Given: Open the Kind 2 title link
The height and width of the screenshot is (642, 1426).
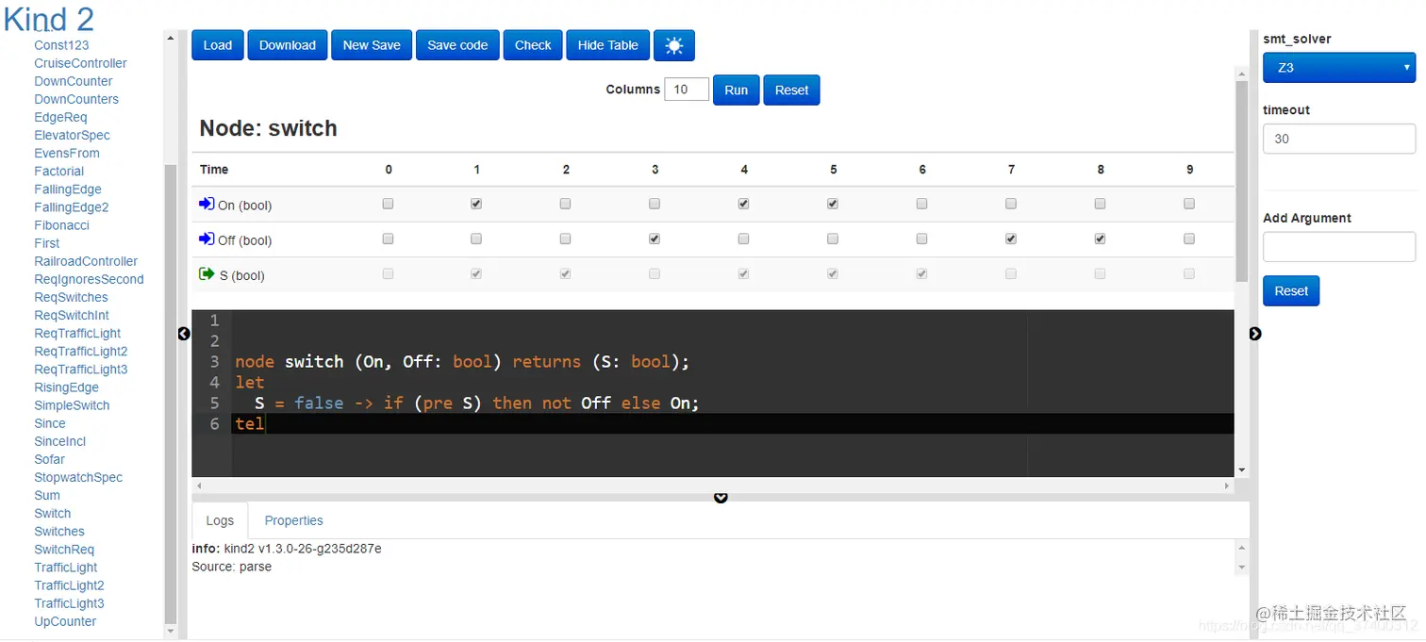Looking at the screenshot, I should coord(49,18).
